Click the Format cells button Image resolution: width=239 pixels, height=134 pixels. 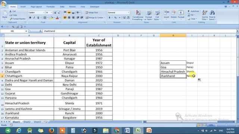click(181, 15)
